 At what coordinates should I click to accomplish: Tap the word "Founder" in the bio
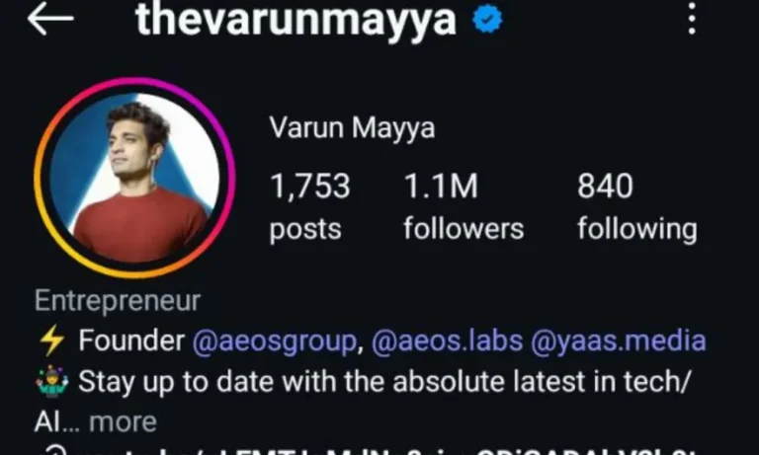tap(131, 340)
